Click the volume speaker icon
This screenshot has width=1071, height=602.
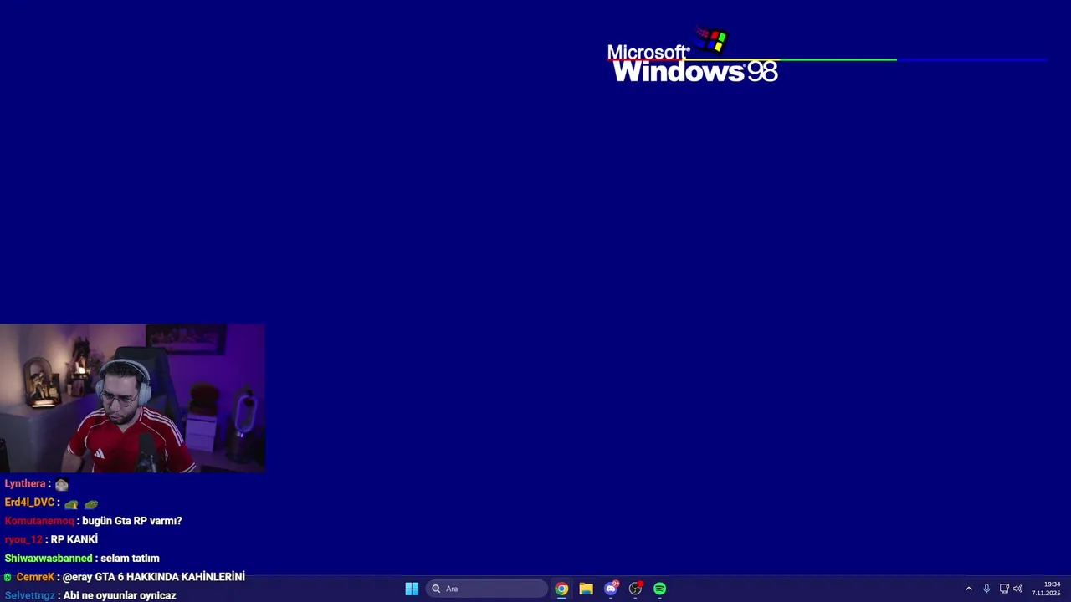click(x=1018, y=589)
